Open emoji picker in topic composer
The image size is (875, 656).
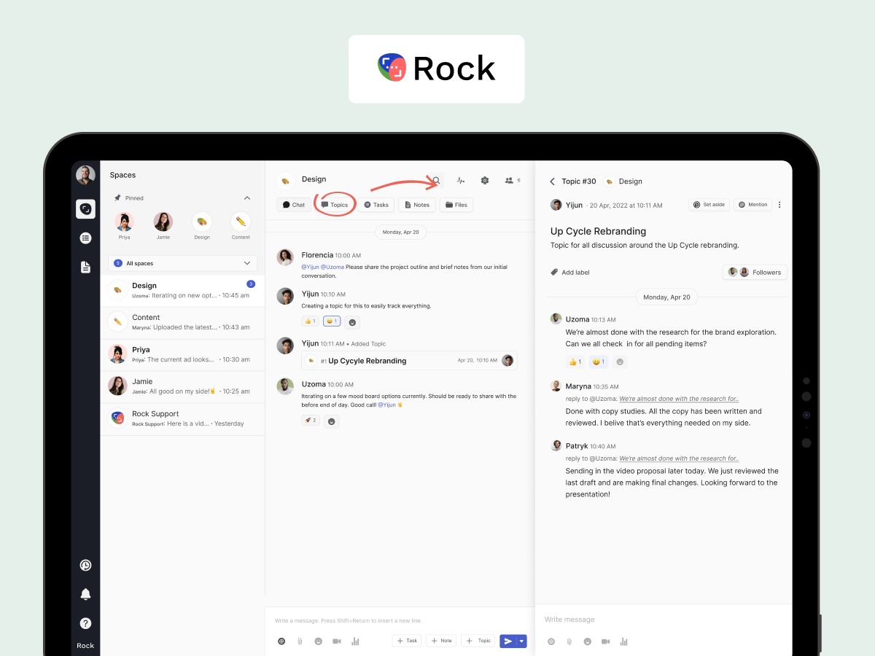[x=588, y=641]
